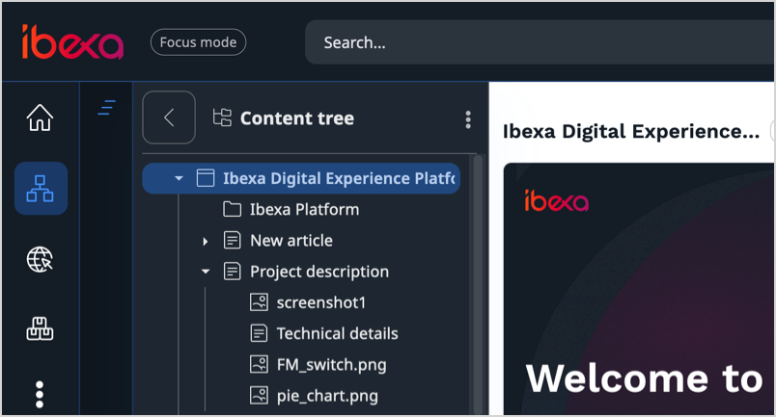Image resolution: width=776 pixels, height=417 pixels.
Task: Open Content tree options menu
Action: point(468,119)
